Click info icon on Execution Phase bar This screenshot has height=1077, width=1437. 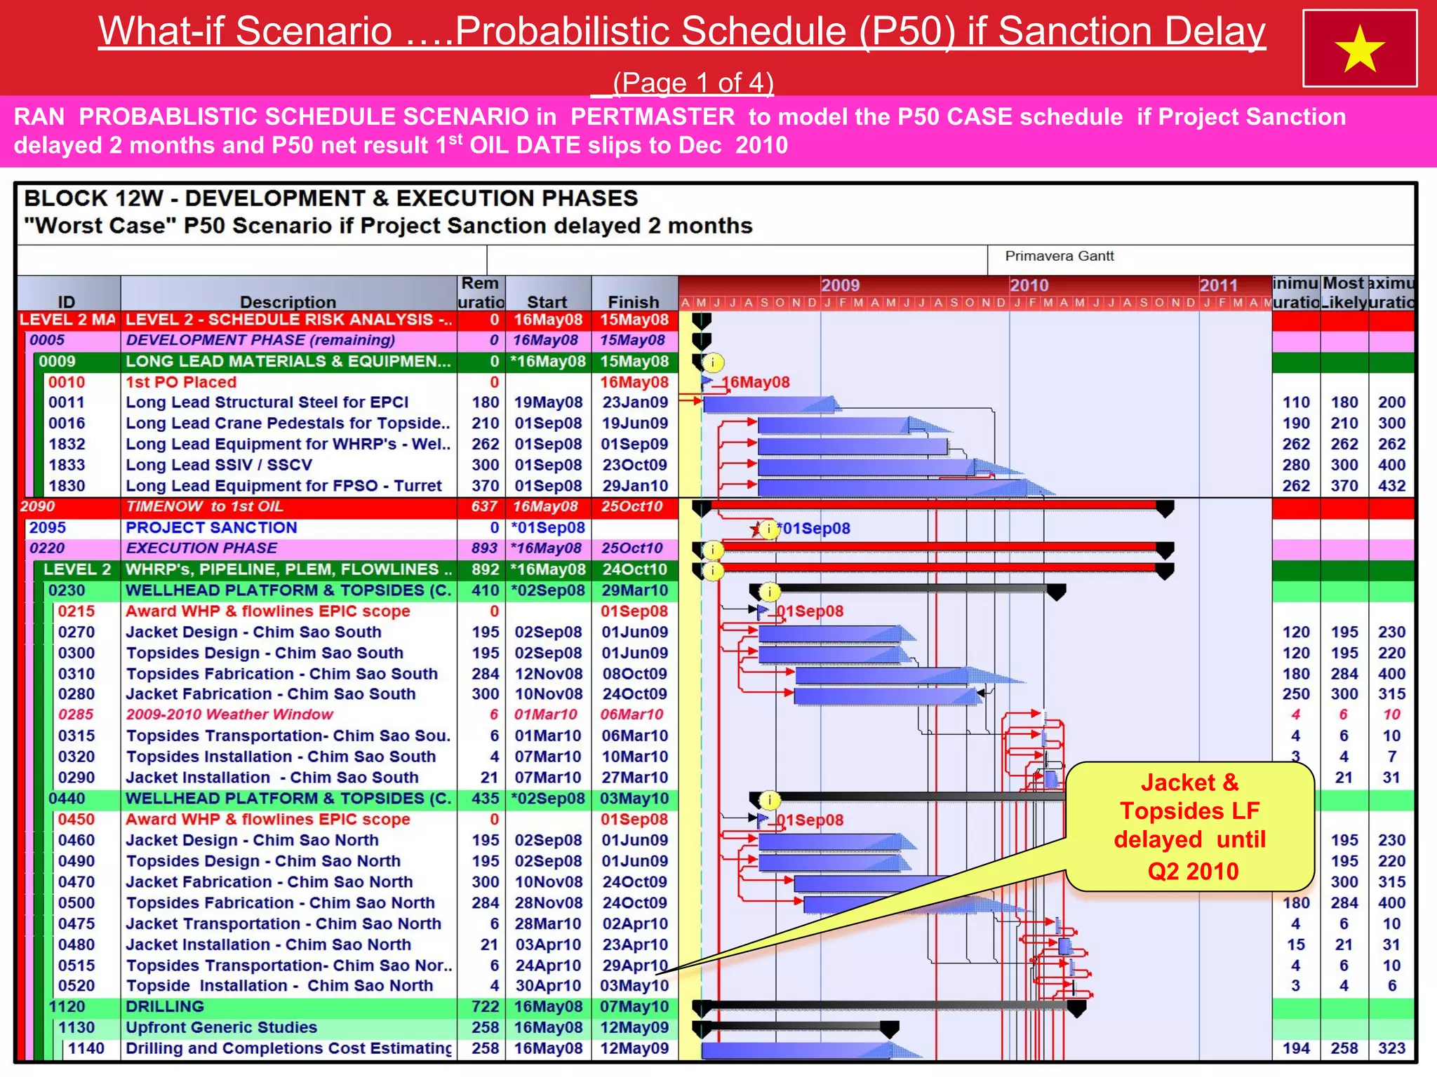713,550
